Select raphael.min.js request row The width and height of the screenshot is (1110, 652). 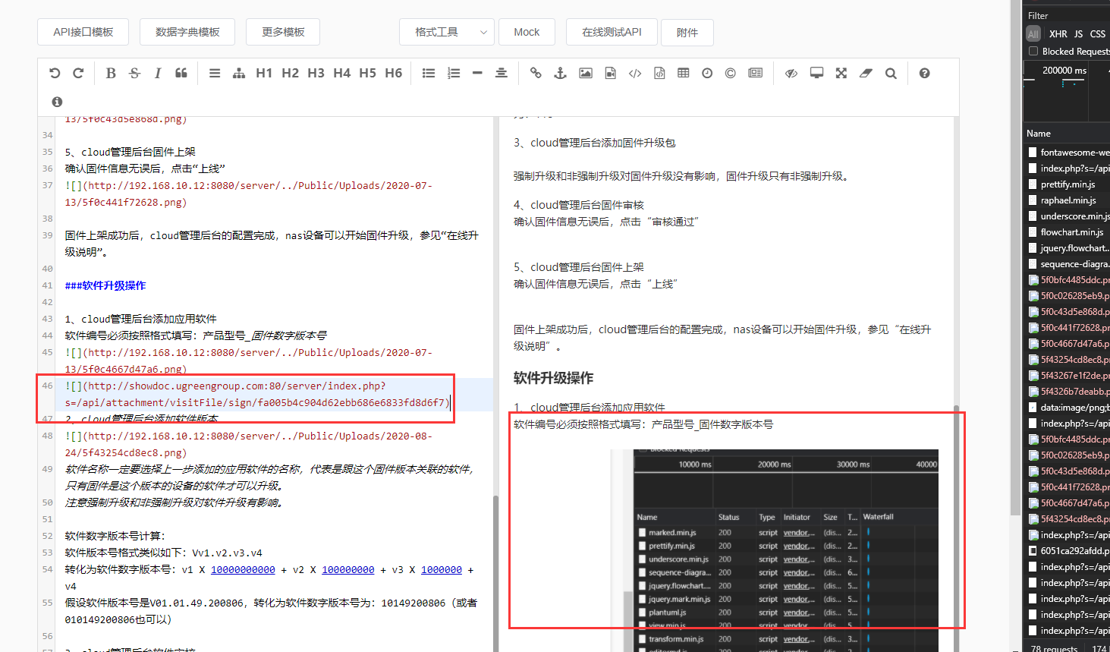click(x=1068, y=200)
